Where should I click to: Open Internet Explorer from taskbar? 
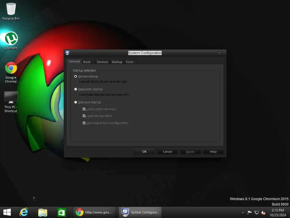coord(24,212)
